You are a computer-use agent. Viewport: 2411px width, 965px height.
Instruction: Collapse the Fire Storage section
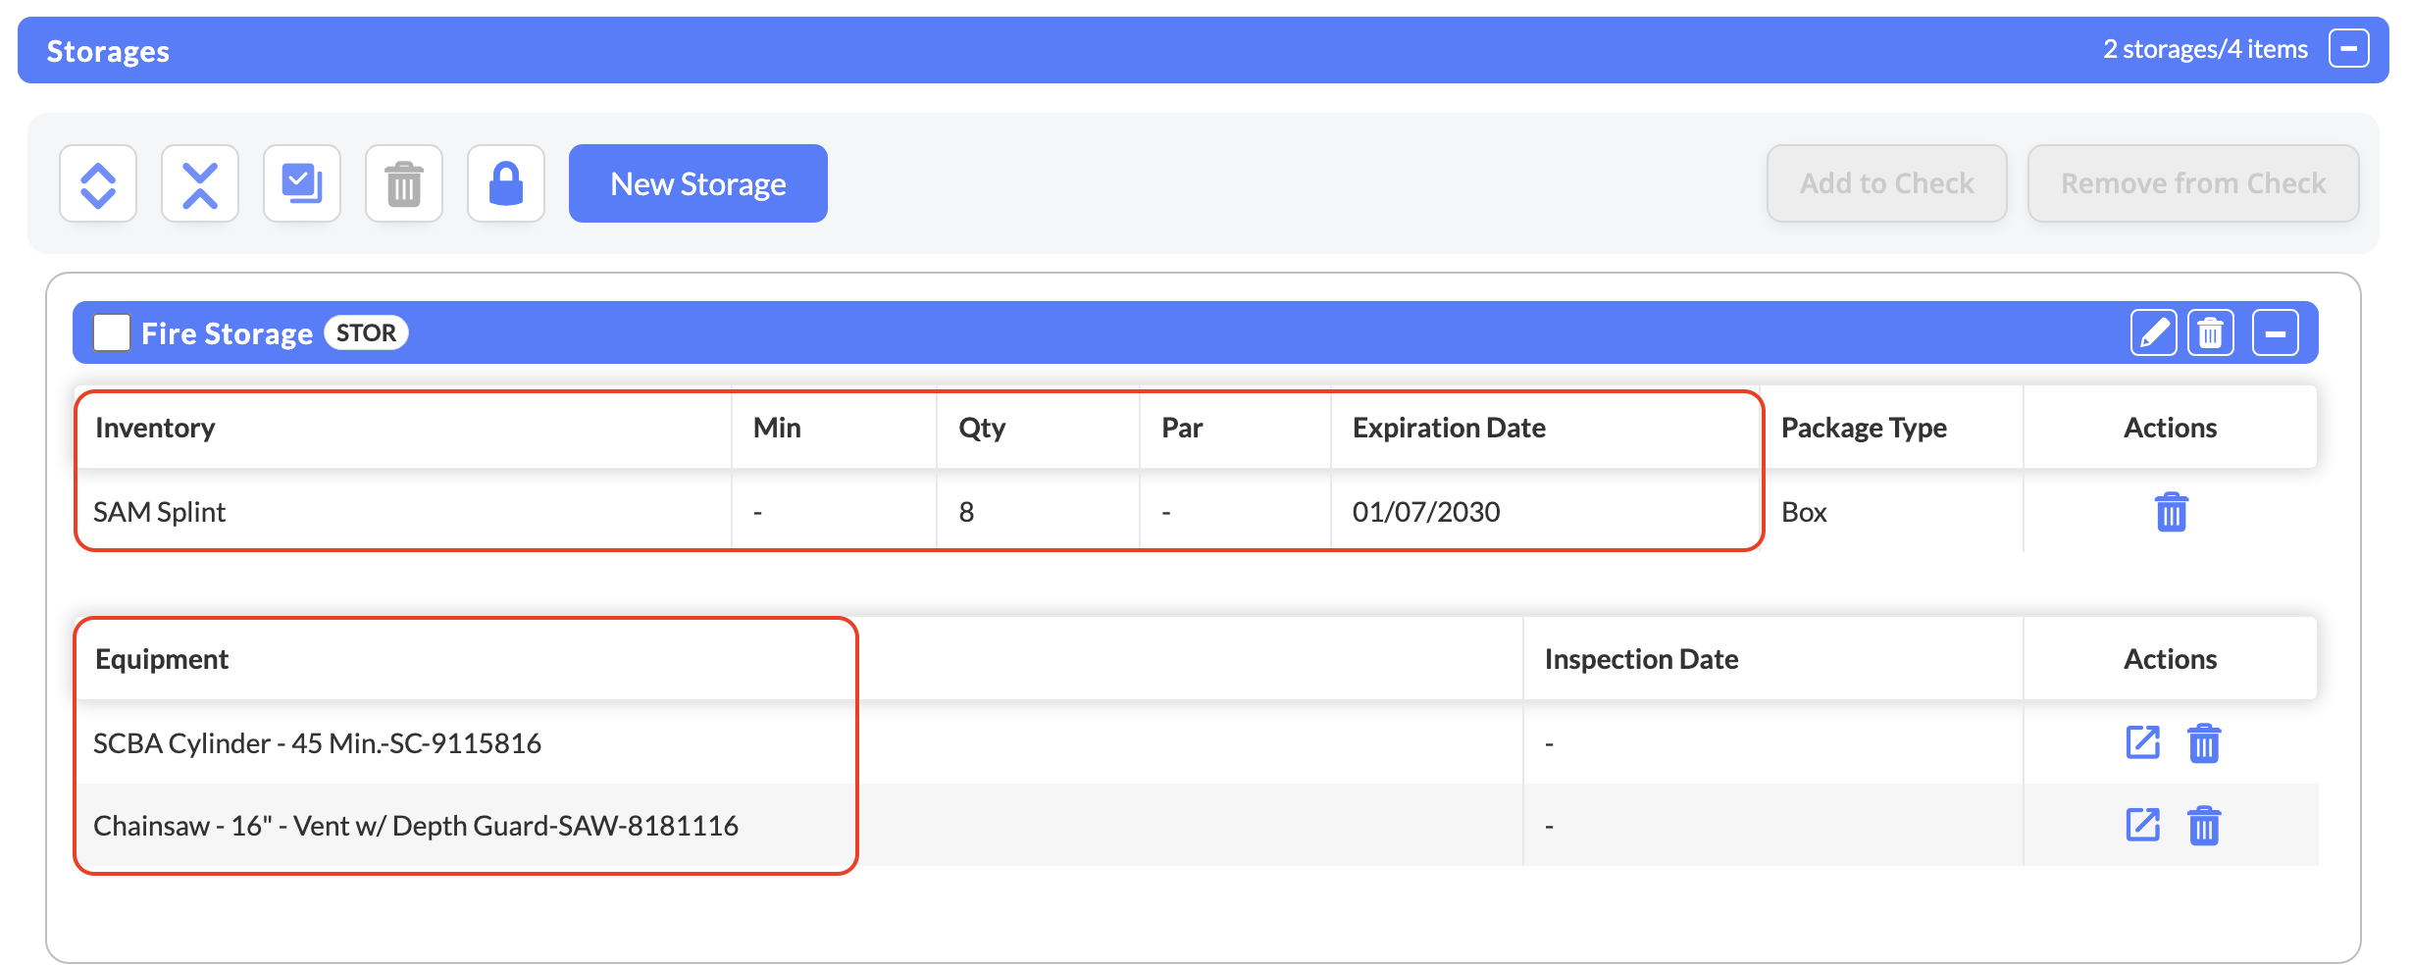pos(2276,333)
